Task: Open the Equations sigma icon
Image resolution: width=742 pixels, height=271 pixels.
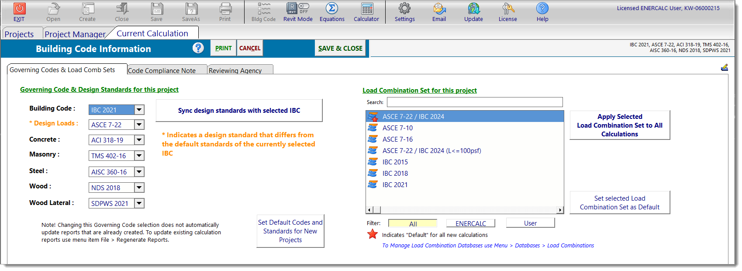Action: point(332,8)
